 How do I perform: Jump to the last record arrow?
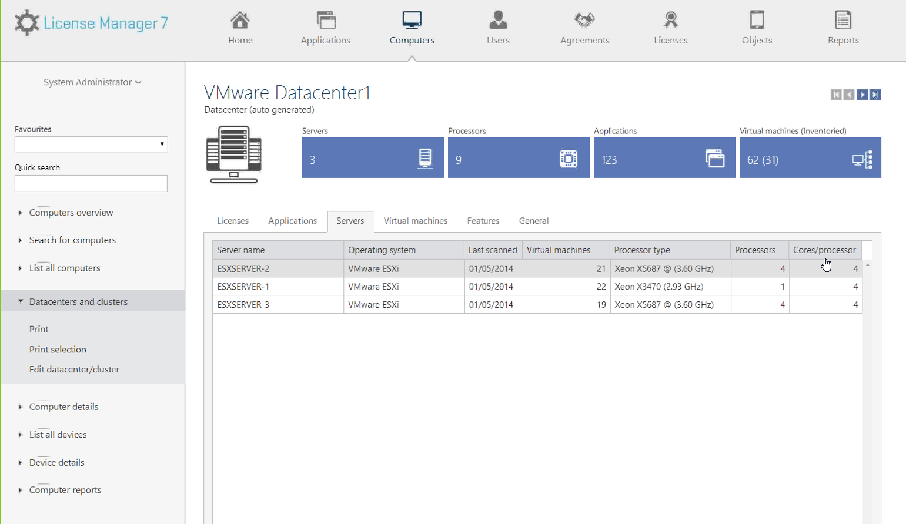[x=875, y=95]
